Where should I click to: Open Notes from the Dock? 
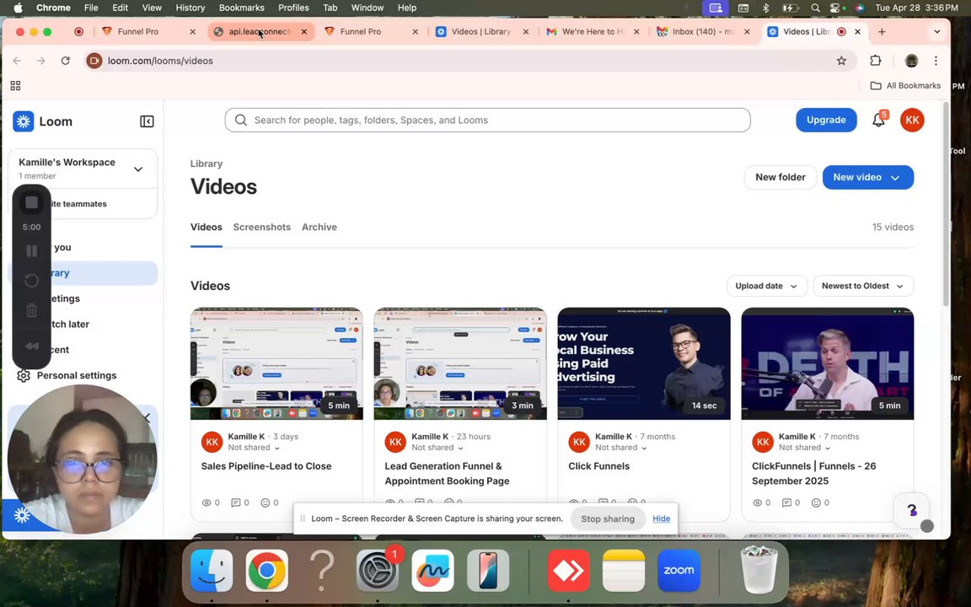tap(624, 571)
